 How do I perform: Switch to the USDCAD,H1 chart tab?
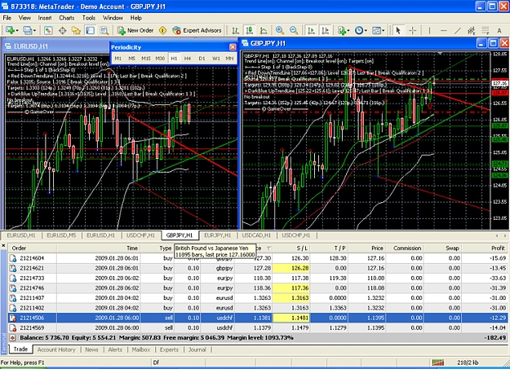(256, 235)
